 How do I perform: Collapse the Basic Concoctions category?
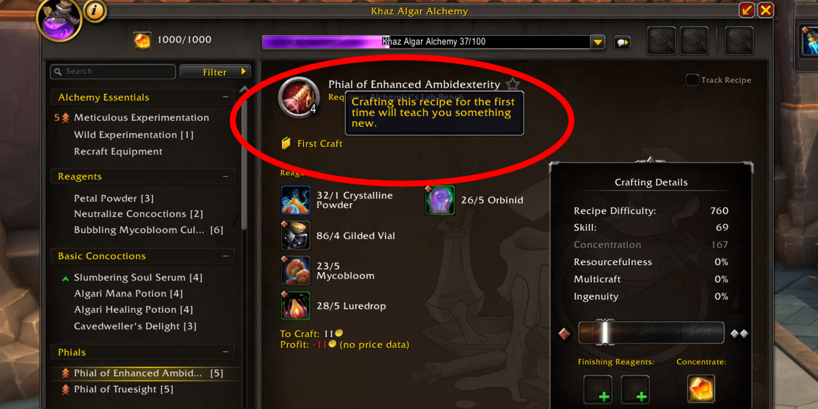pyautogui.click(x=226, y=256)
